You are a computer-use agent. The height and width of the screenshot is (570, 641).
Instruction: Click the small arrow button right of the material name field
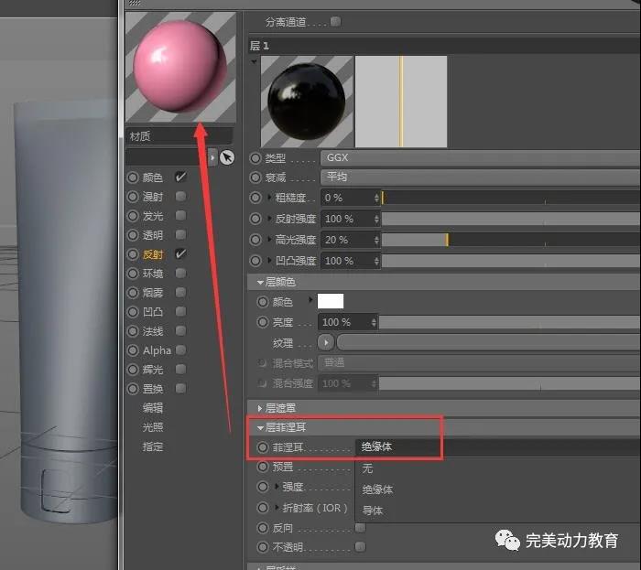coord(213,157)
